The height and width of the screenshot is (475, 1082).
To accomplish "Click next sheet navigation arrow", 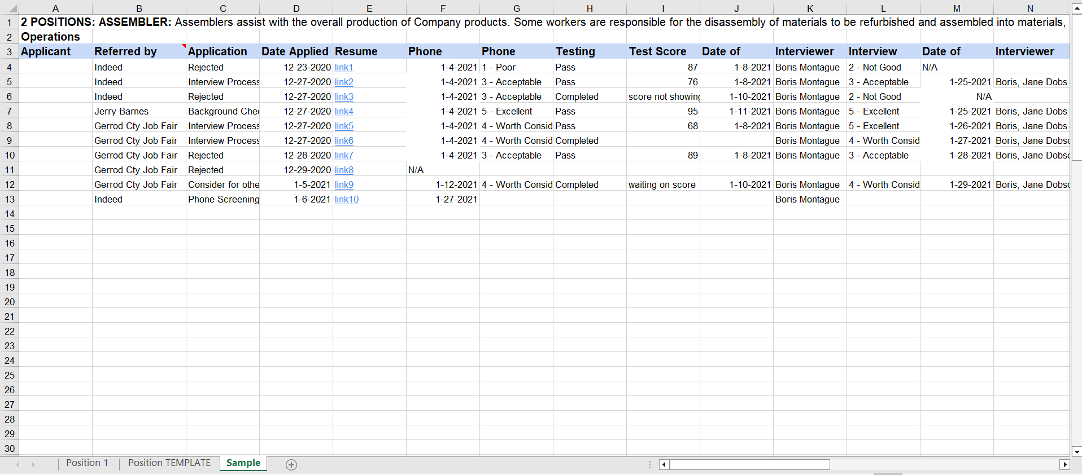I will [x=33, y=464].
